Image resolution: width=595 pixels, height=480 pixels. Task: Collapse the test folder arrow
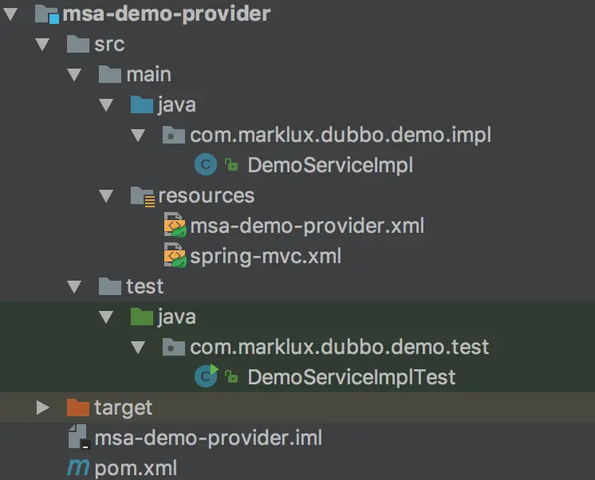pyautogui.click(x=74, y=286)
